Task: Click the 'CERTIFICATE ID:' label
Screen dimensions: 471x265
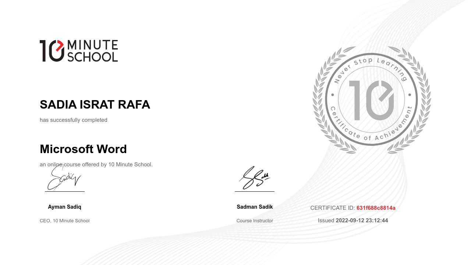Action: point(332,208)
